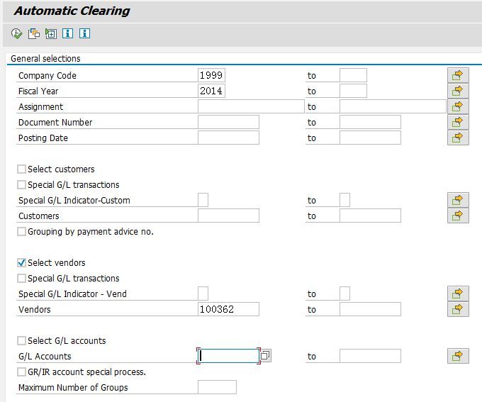Open multiple selection for Posting Date
482x402 pixels.
(x=458, y=138)
